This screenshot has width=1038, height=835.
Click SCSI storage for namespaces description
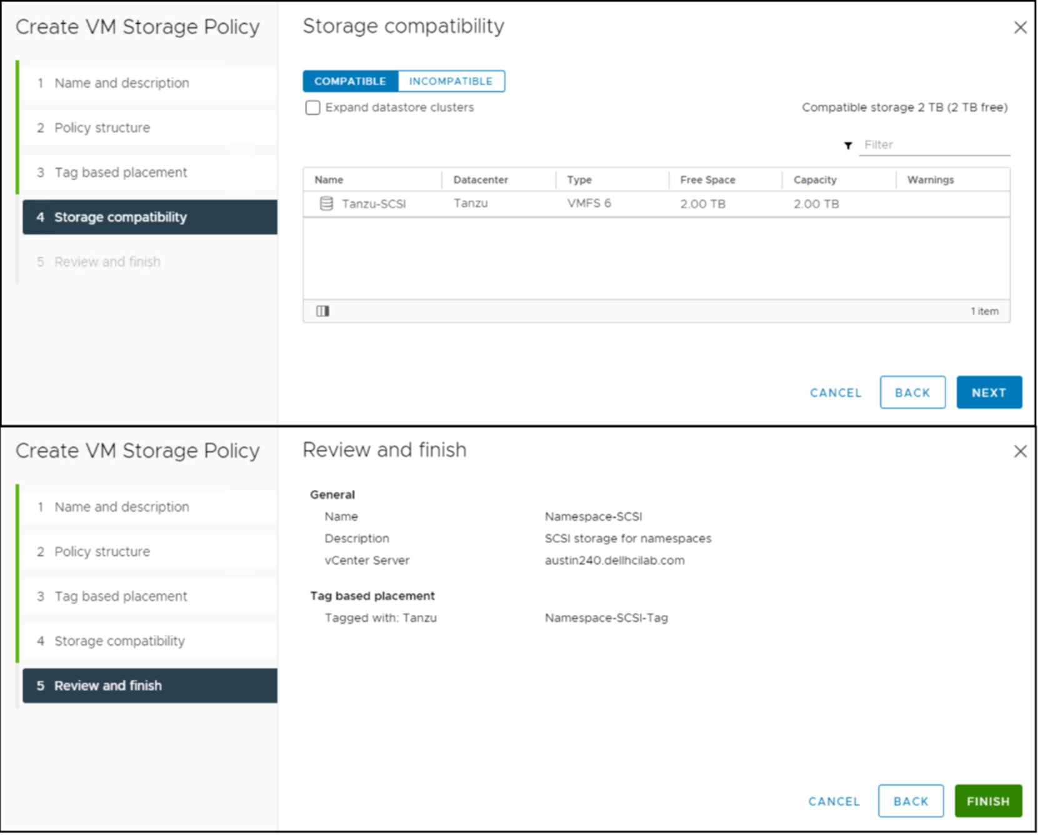627,539
